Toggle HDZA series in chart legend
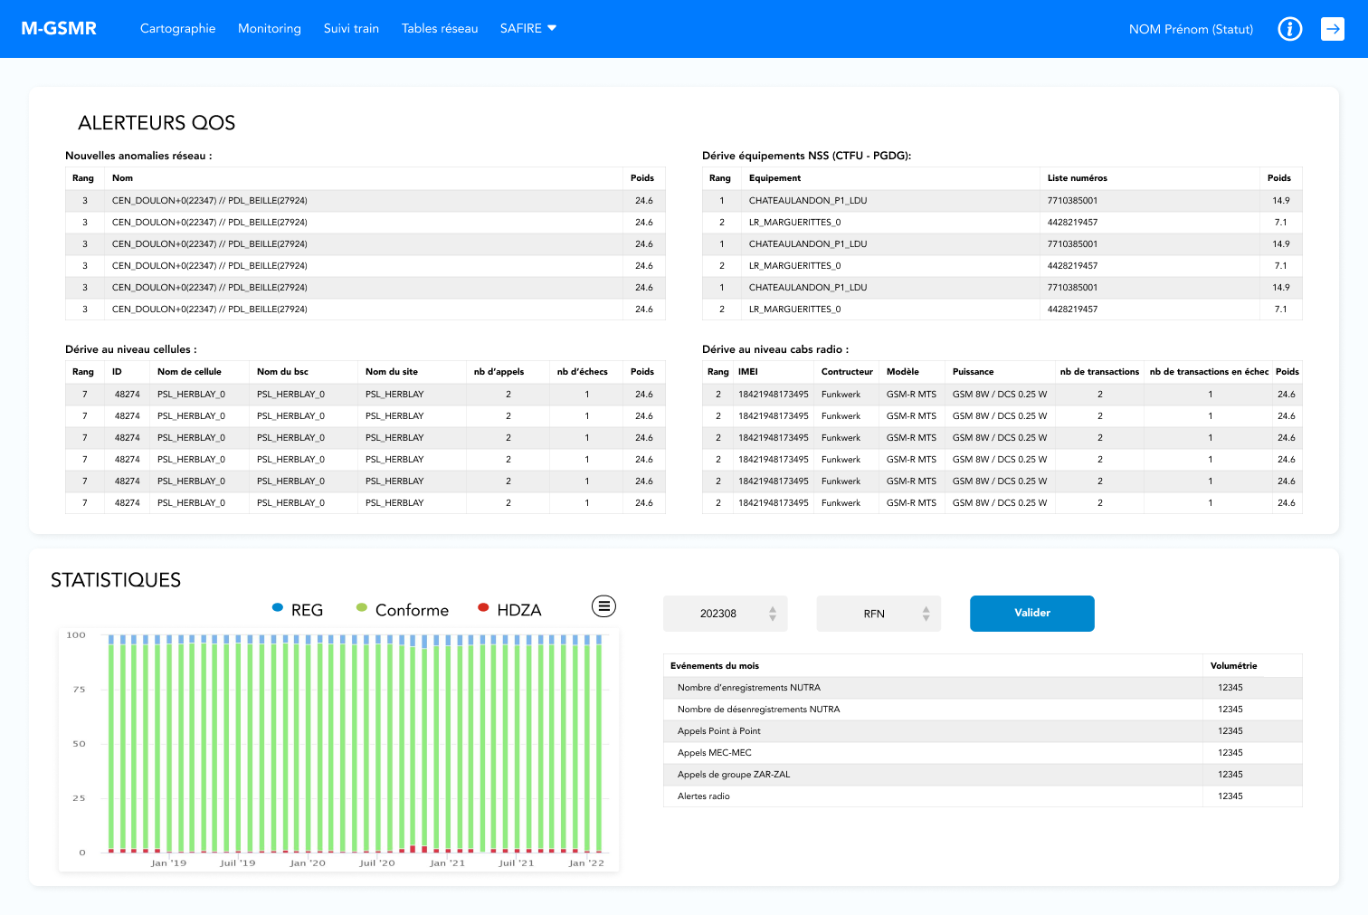 509,610
